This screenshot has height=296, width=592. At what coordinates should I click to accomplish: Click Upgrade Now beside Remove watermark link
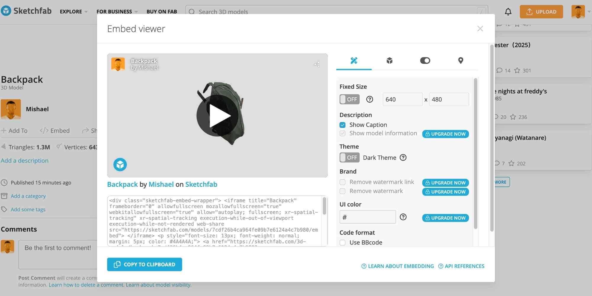[445, 183]
